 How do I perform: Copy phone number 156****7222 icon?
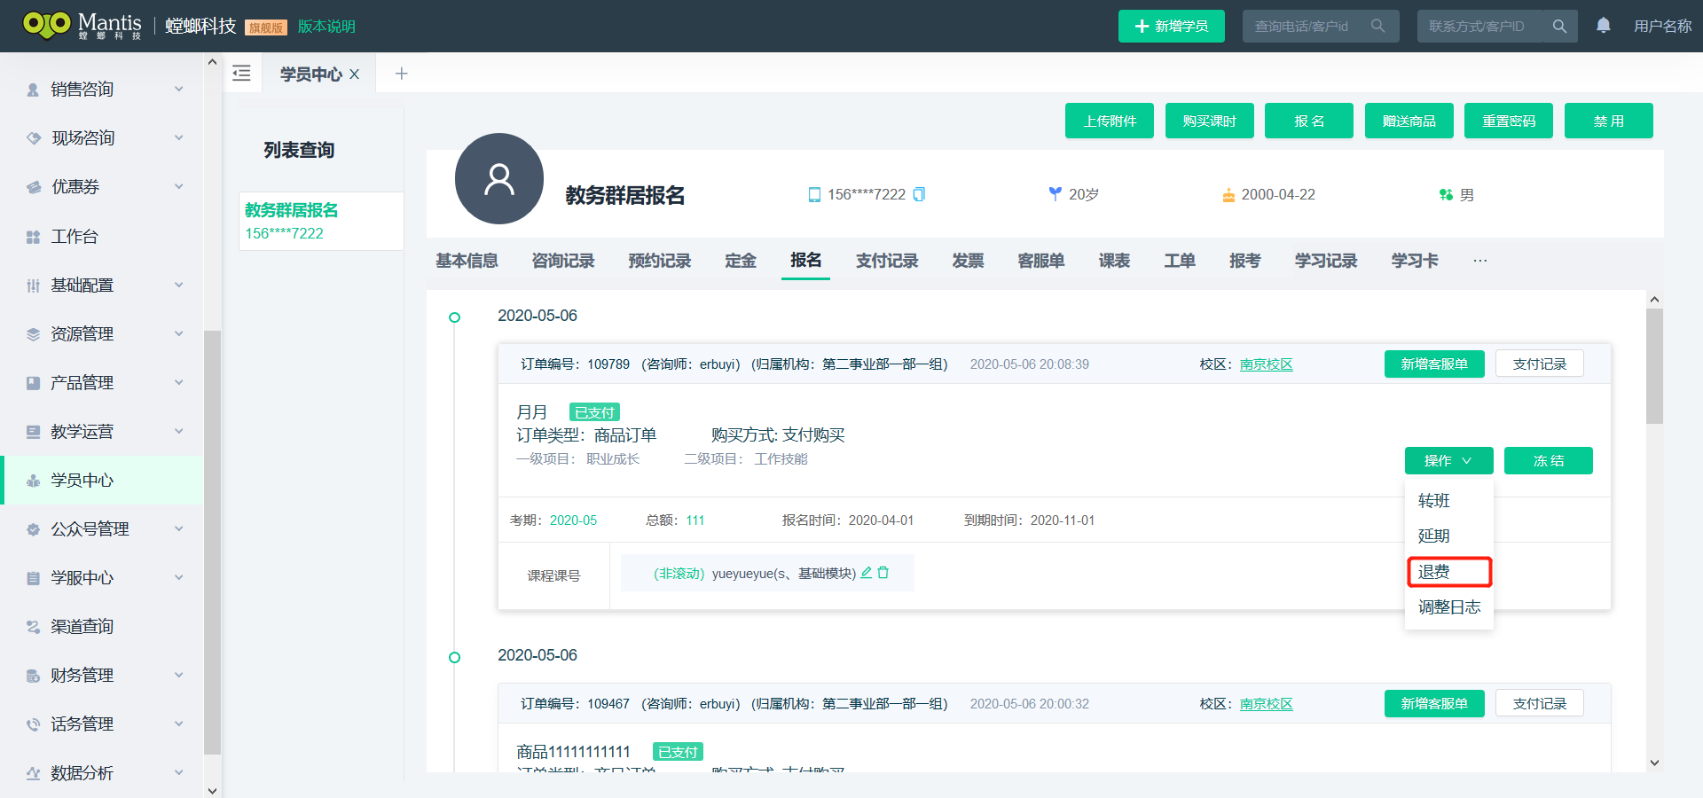(919, 194)
